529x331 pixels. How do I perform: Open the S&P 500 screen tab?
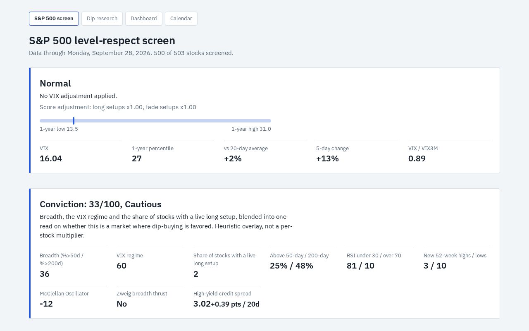click(54, 19)
